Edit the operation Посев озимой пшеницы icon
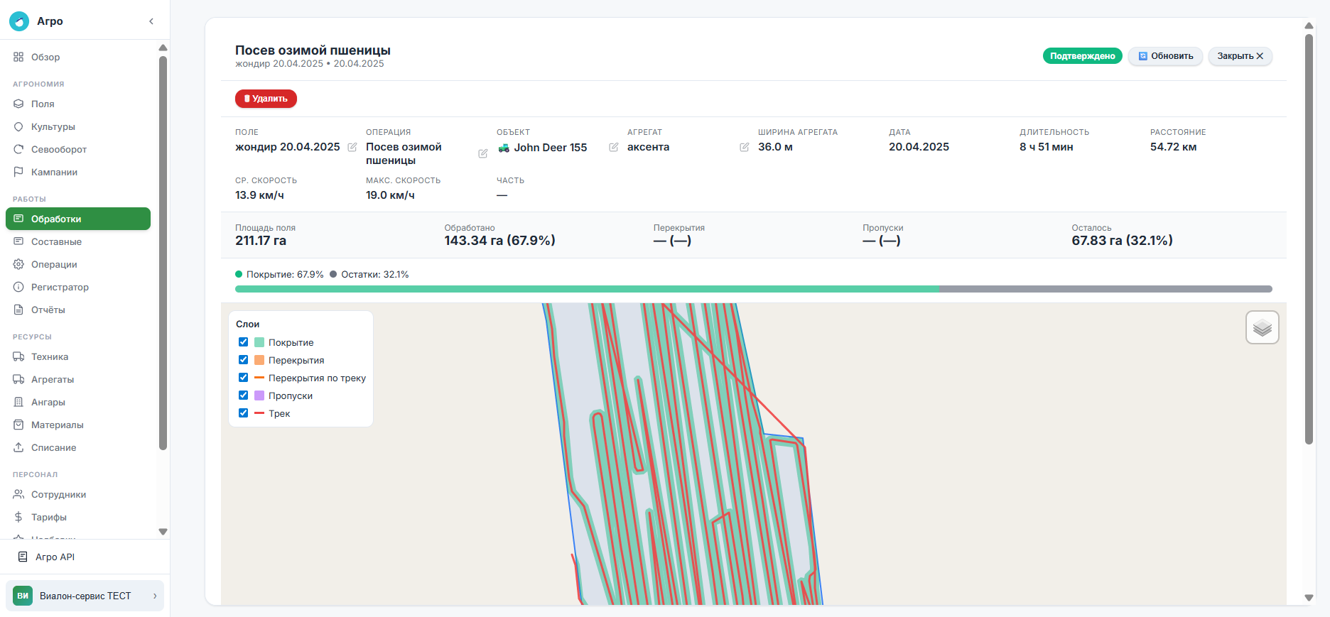The height and width of the screenshot is (617, 1330). pos(483,153)
